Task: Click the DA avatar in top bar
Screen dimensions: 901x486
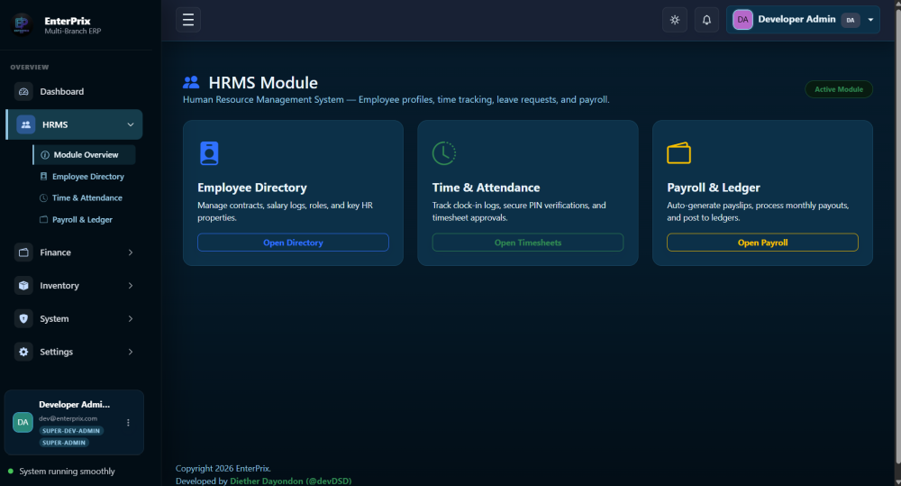Action: [x=742, y=20]
